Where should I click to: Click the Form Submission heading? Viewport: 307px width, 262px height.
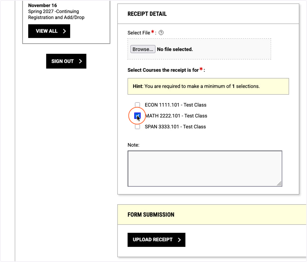tap(151, 215)
